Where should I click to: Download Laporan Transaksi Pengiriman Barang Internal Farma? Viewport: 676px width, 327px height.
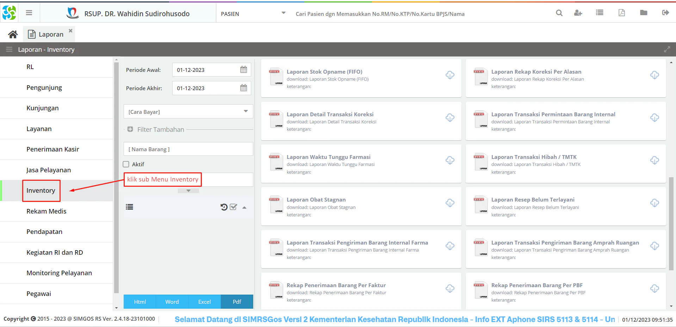pos(450,246)
